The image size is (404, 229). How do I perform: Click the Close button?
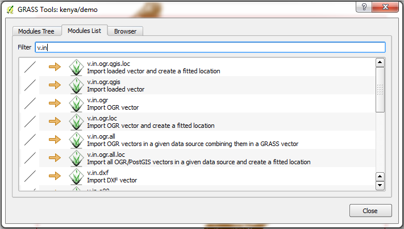click(370, 211)
